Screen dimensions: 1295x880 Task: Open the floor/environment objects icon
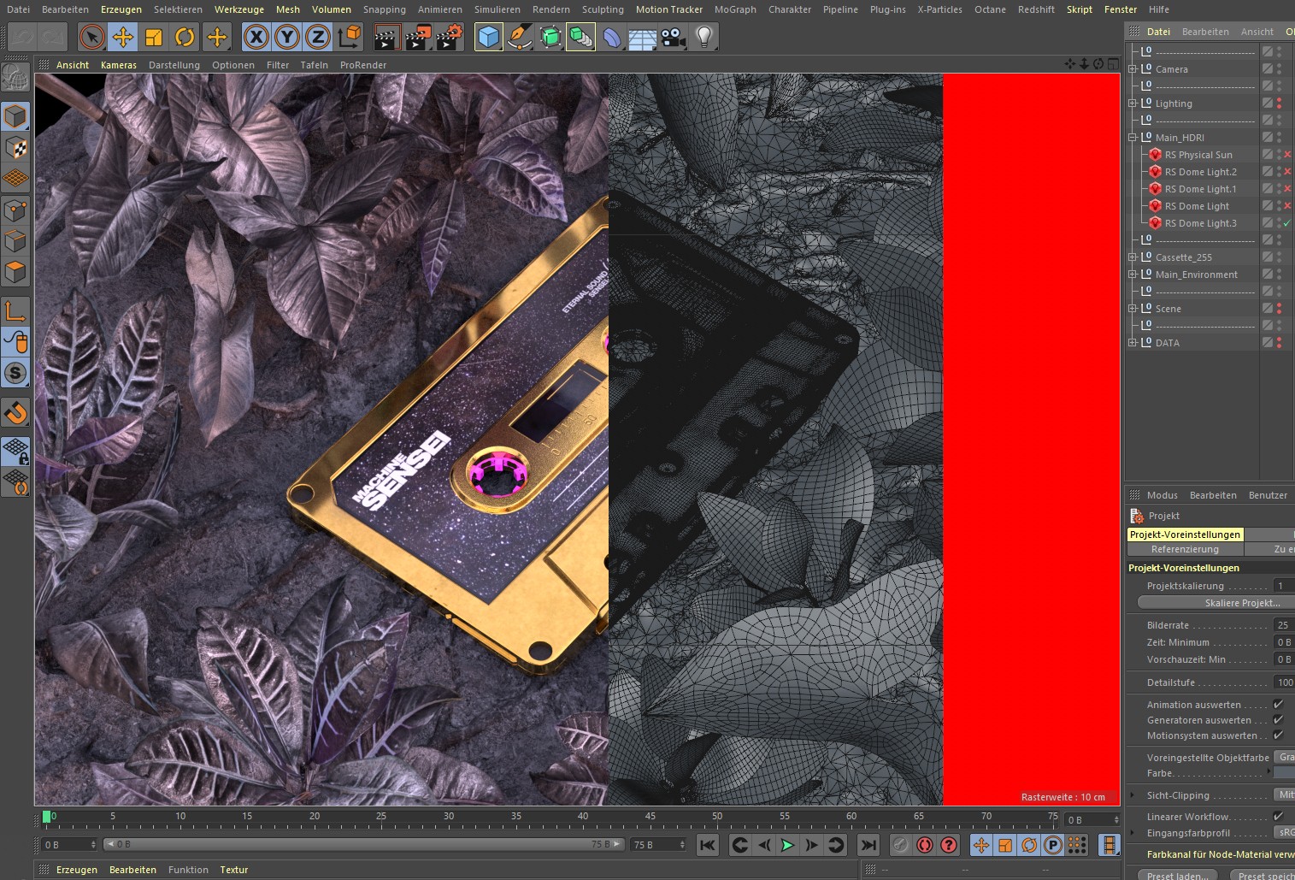(x=643, y=37)
